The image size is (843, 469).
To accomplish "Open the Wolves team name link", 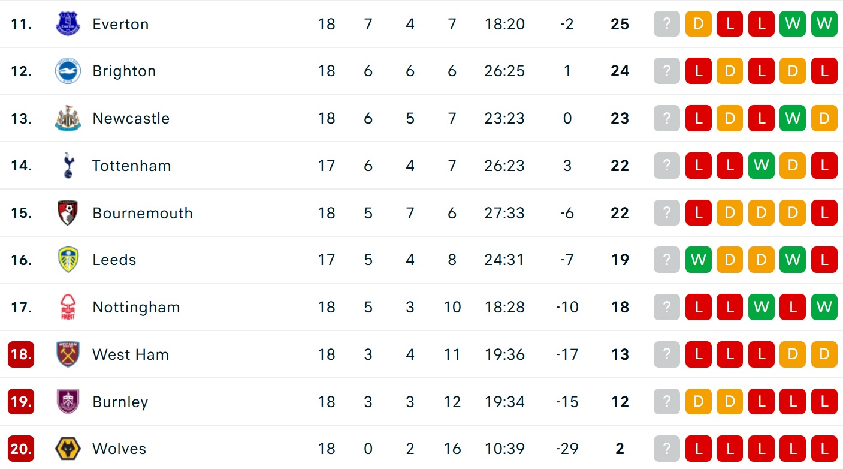I will tap(120, 449).
